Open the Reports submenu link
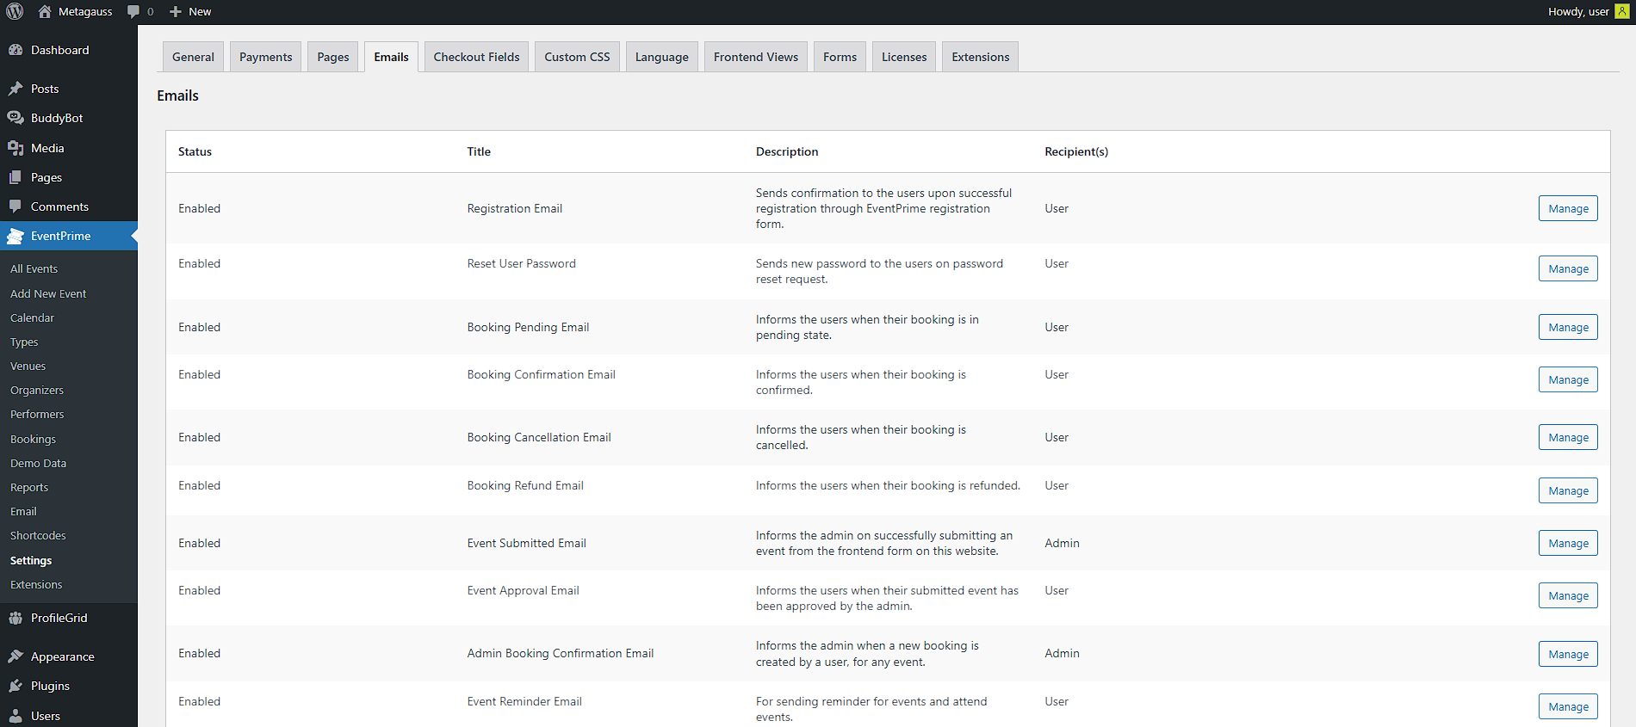The height and width of the screenshot is (727, 1636). (29, 487)
